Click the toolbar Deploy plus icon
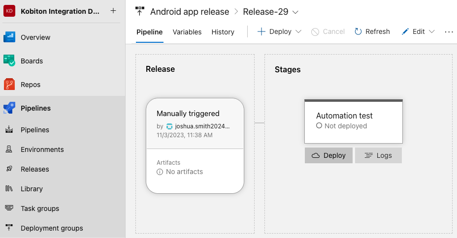 tap(261, 31)
